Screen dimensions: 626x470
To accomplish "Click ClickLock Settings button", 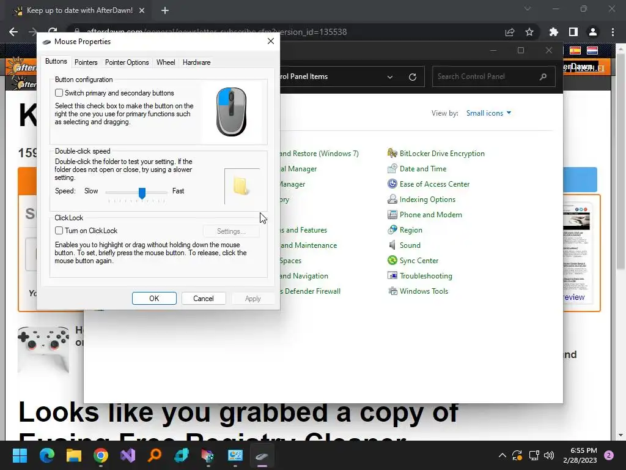I will click(x=231, y=231).
